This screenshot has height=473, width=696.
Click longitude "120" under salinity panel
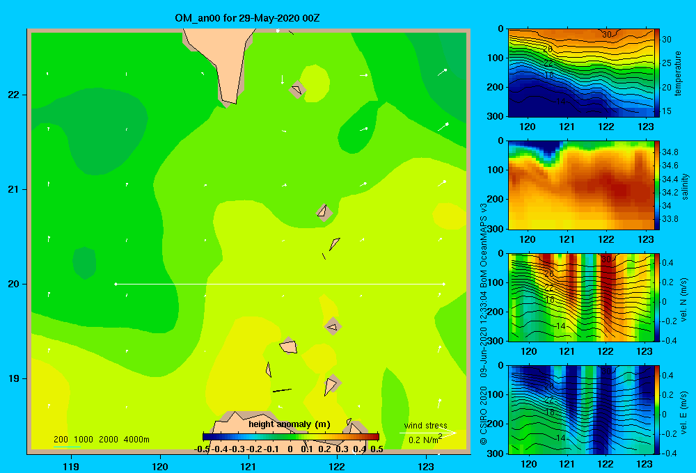click(x=528, y=239)
